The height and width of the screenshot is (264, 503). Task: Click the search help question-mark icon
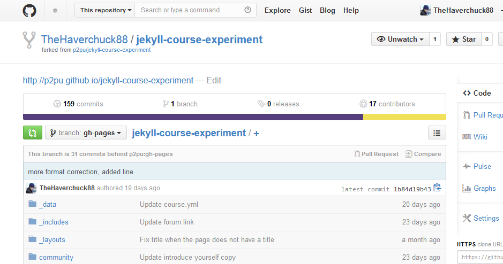(247, 10)
